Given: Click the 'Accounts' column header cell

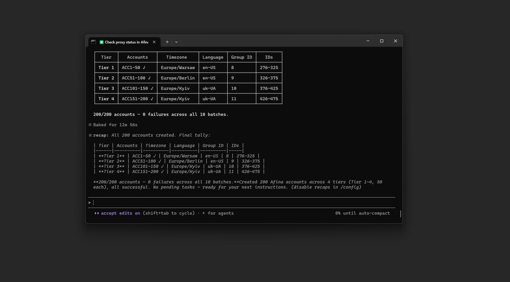Looking at the screenshot, I should coord(137,57).
